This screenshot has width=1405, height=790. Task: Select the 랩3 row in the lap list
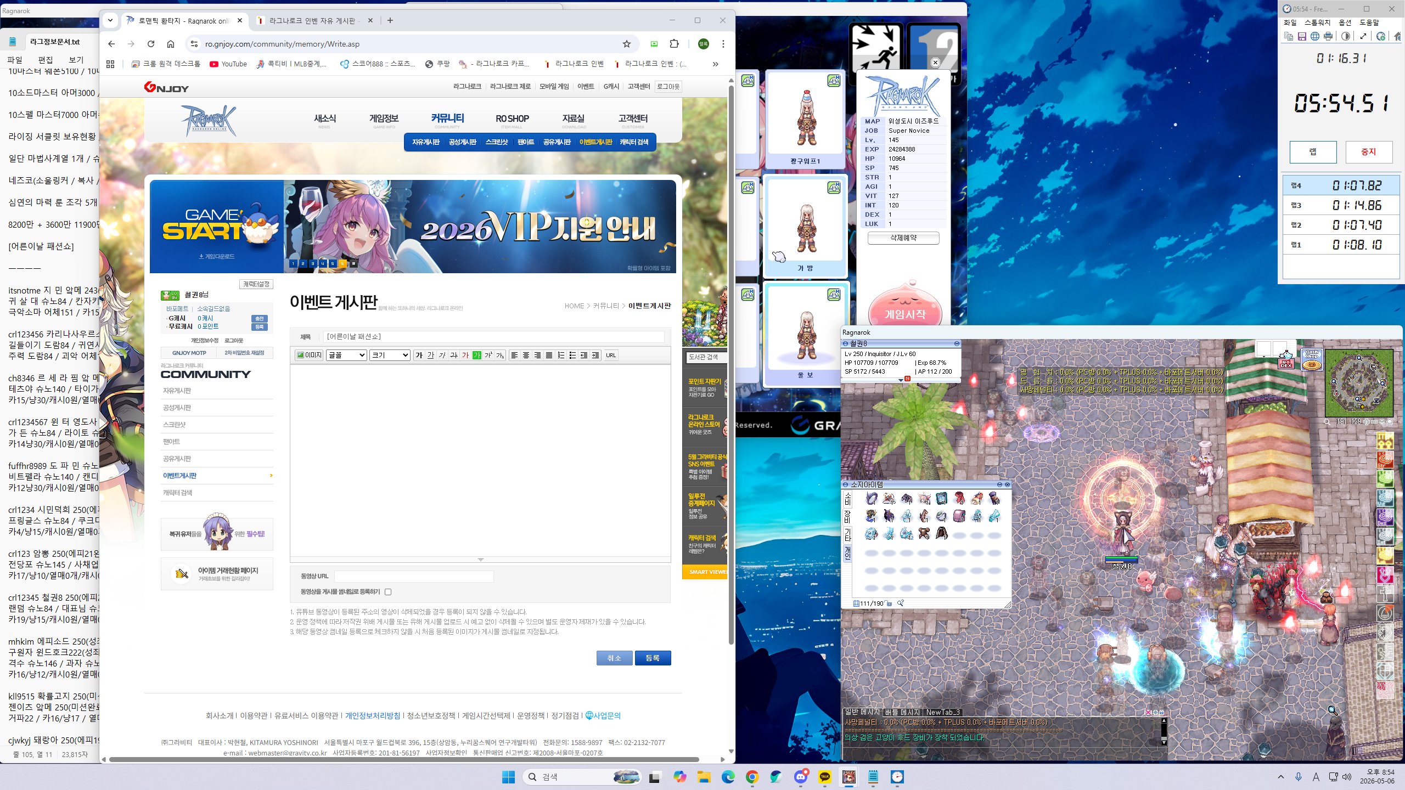tap(1341, 205)
